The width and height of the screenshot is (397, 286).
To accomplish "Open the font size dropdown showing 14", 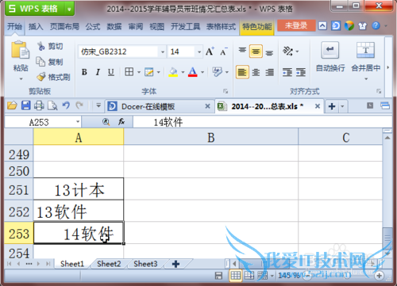I will point(199,51).
